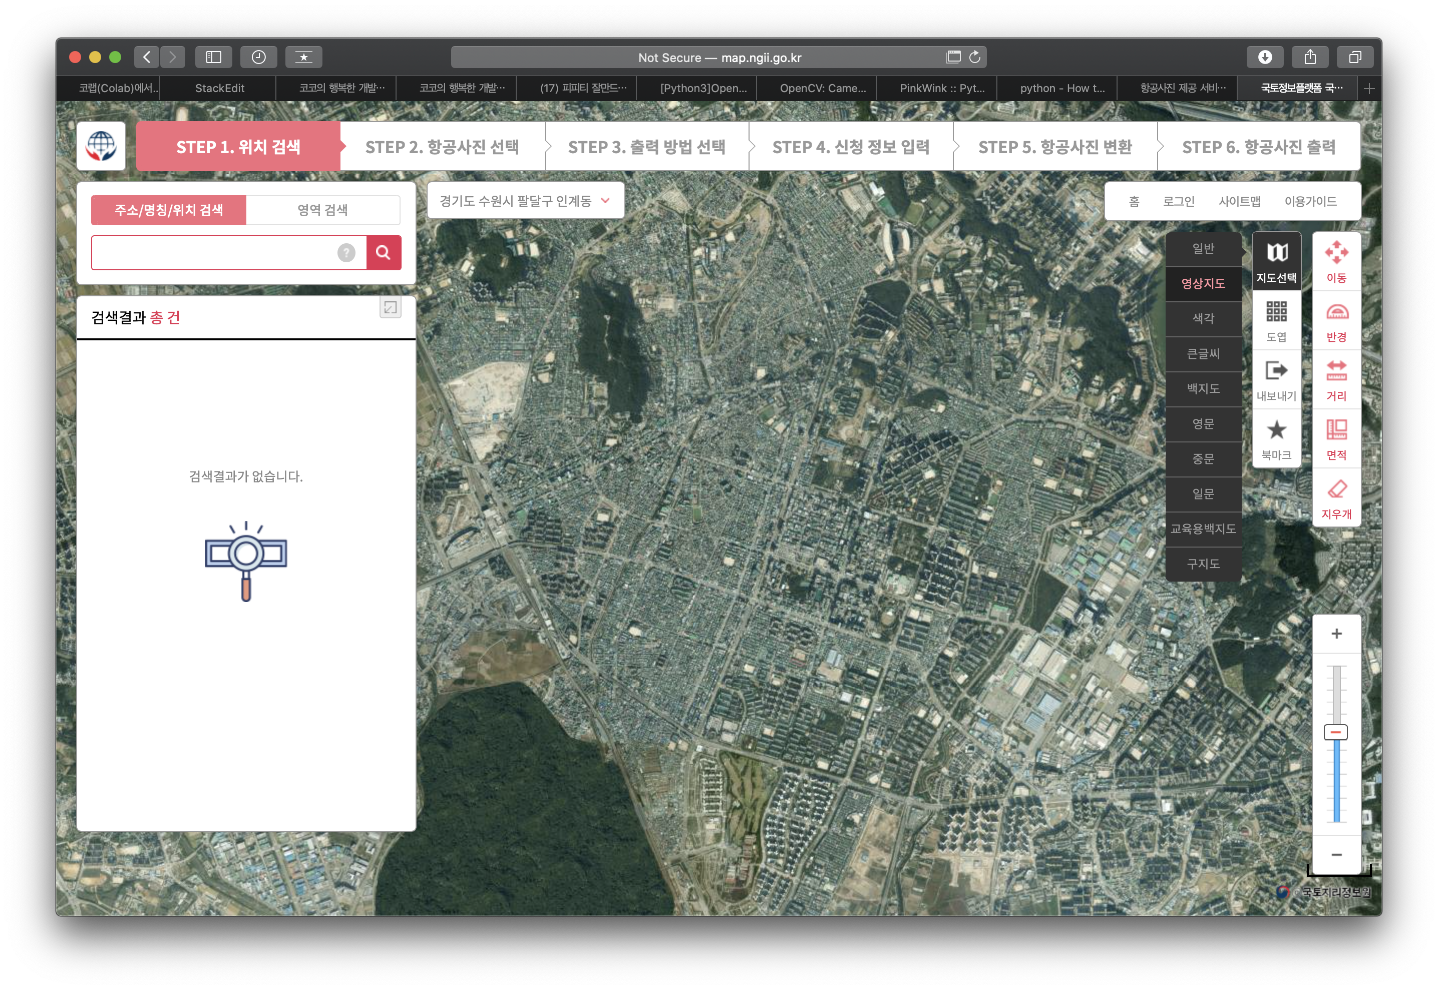Click the red magnifier search button

pyautogui.click(x=384, y=252)
